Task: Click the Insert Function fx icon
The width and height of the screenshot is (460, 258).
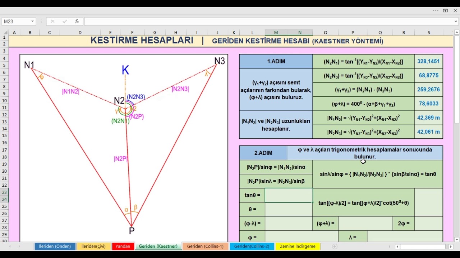Action: 77,21
